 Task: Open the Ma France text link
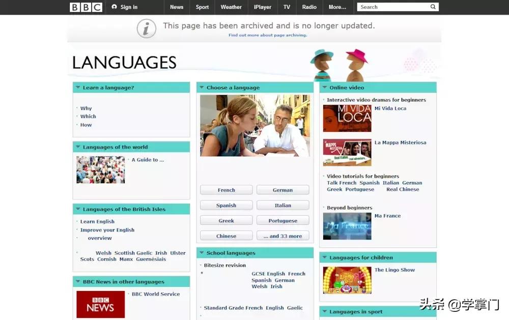pyautogui.click(x=387, y=216)
